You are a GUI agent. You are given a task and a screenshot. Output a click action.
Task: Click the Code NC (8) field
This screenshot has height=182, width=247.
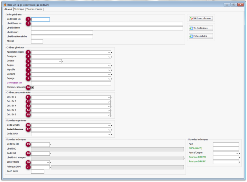(40, 145)
